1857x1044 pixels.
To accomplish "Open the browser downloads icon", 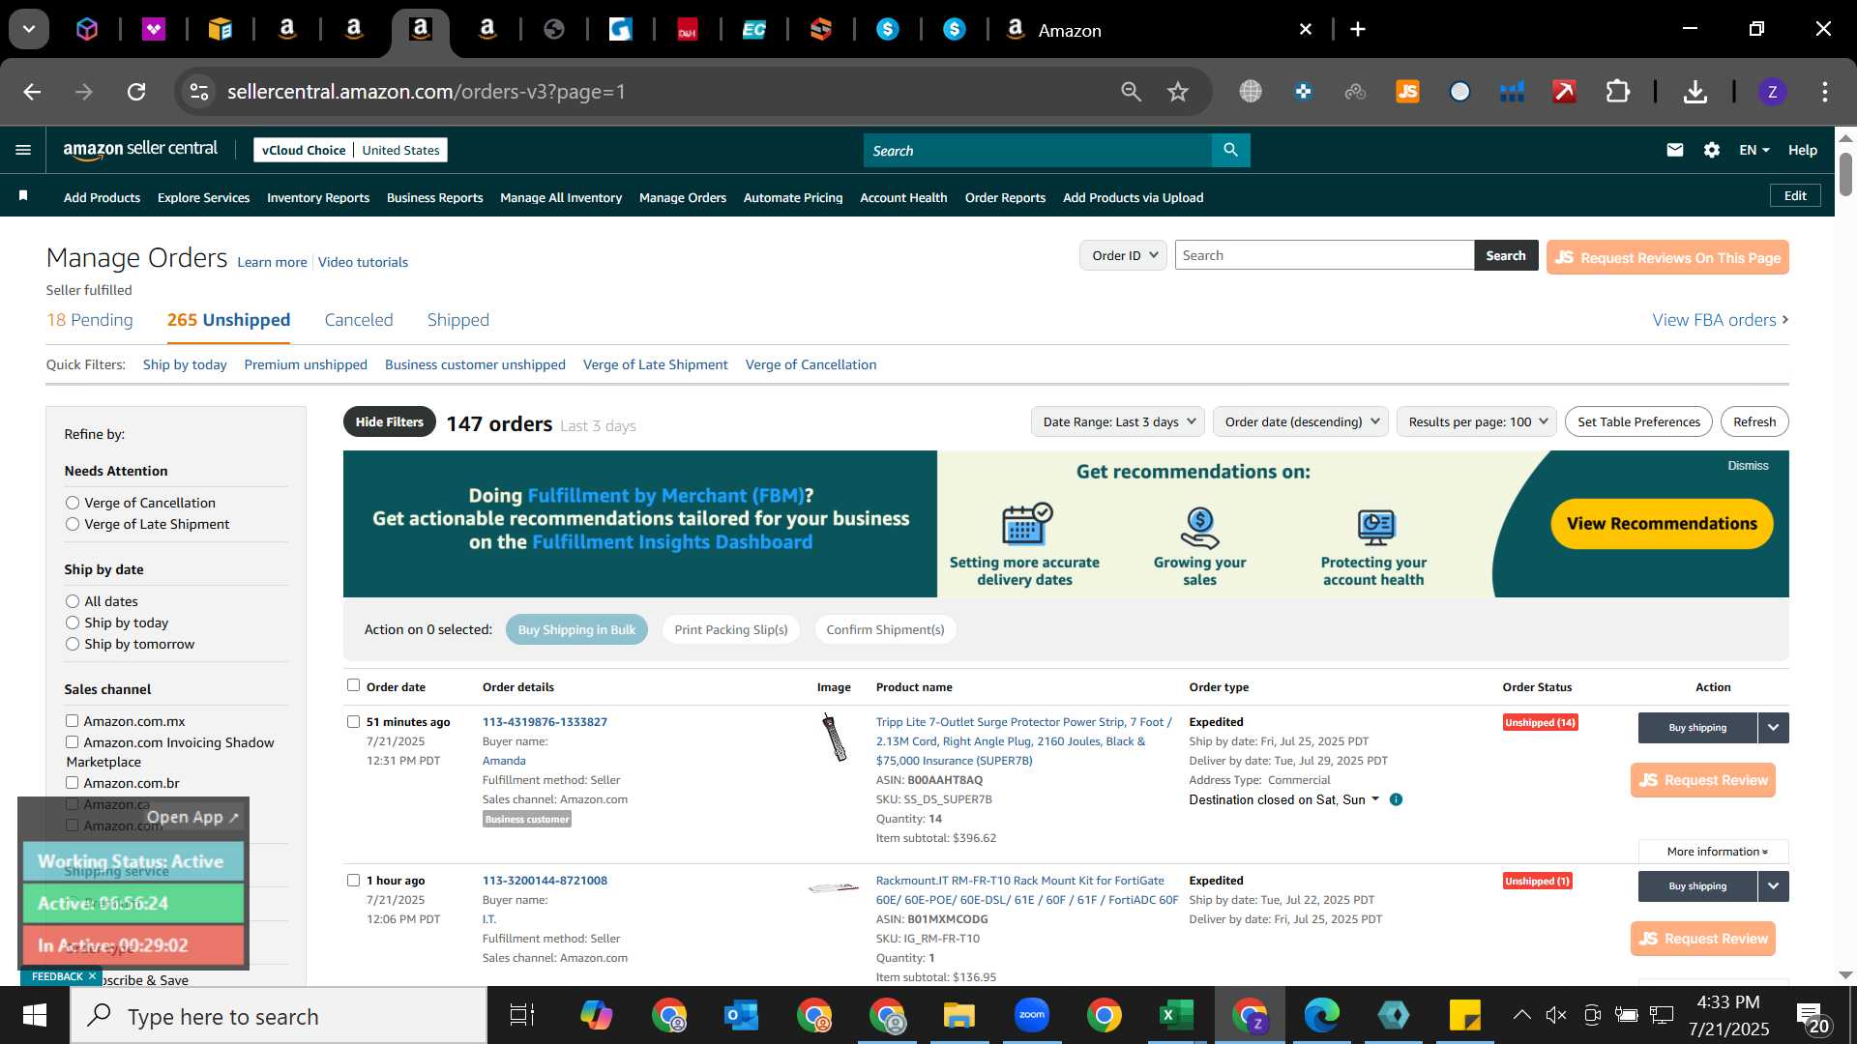I will [1695, 92].
